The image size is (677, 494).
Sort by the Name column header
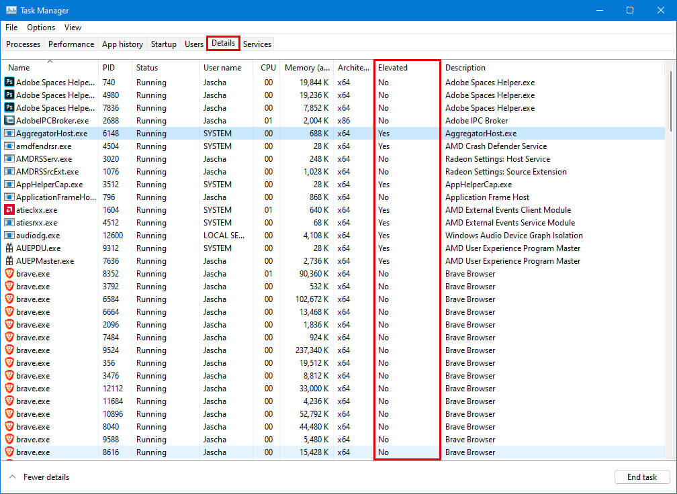point(50,67)
